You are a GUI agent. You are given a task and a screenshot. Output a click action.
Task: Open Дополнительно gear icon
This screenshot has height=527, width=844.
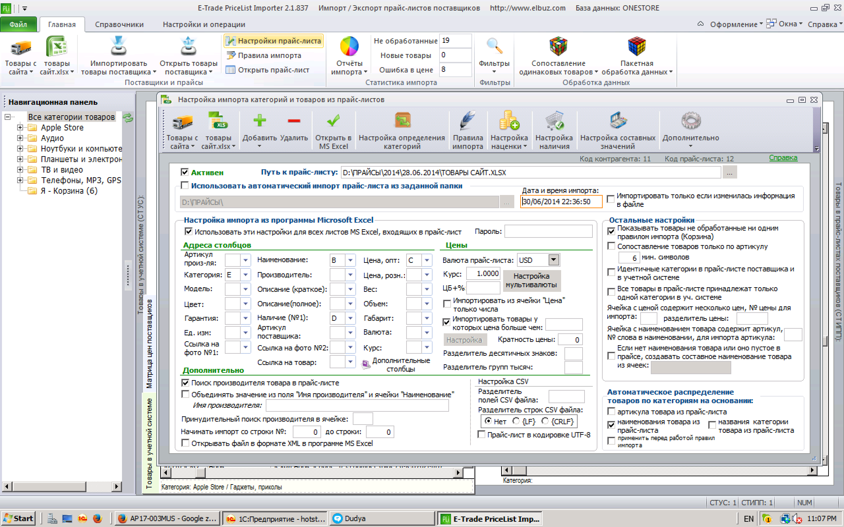(691, 130)
